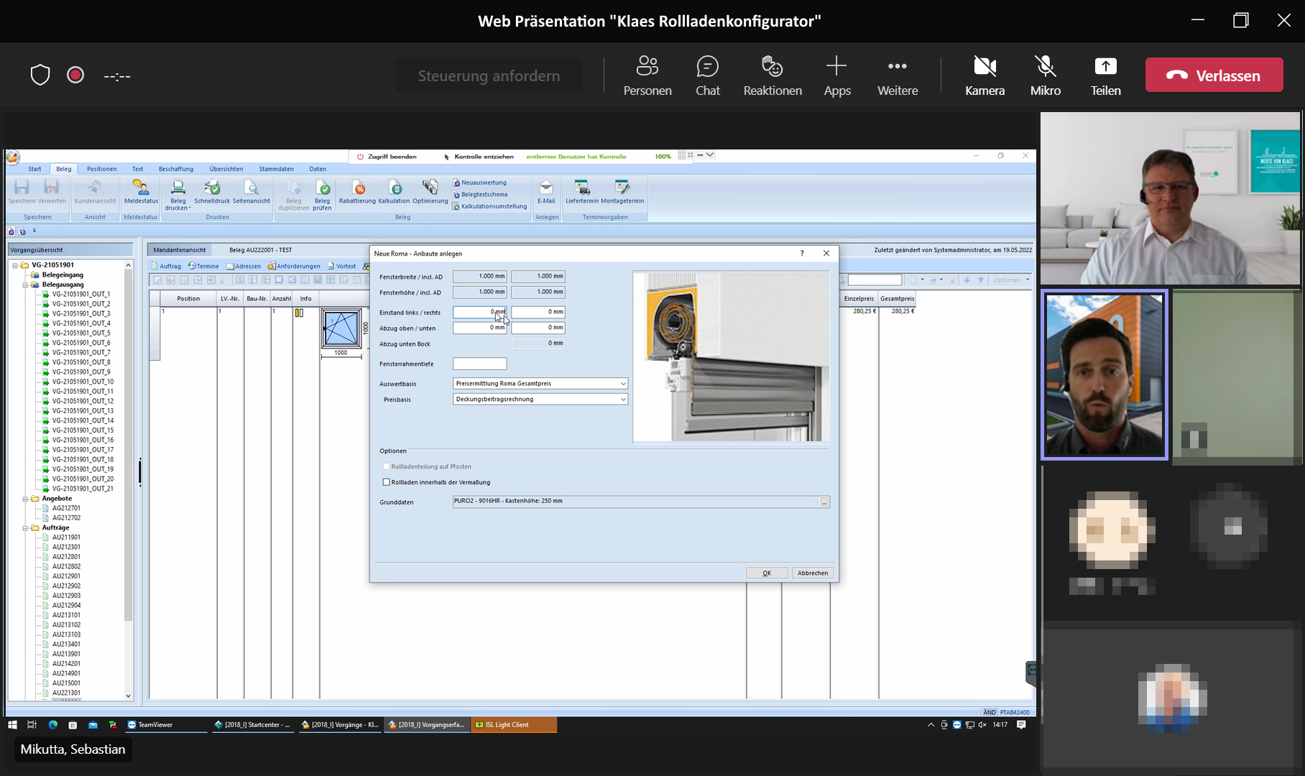
Task: Click Kalkulationsumstellung in the ribbon
Action: coord(489,206)
